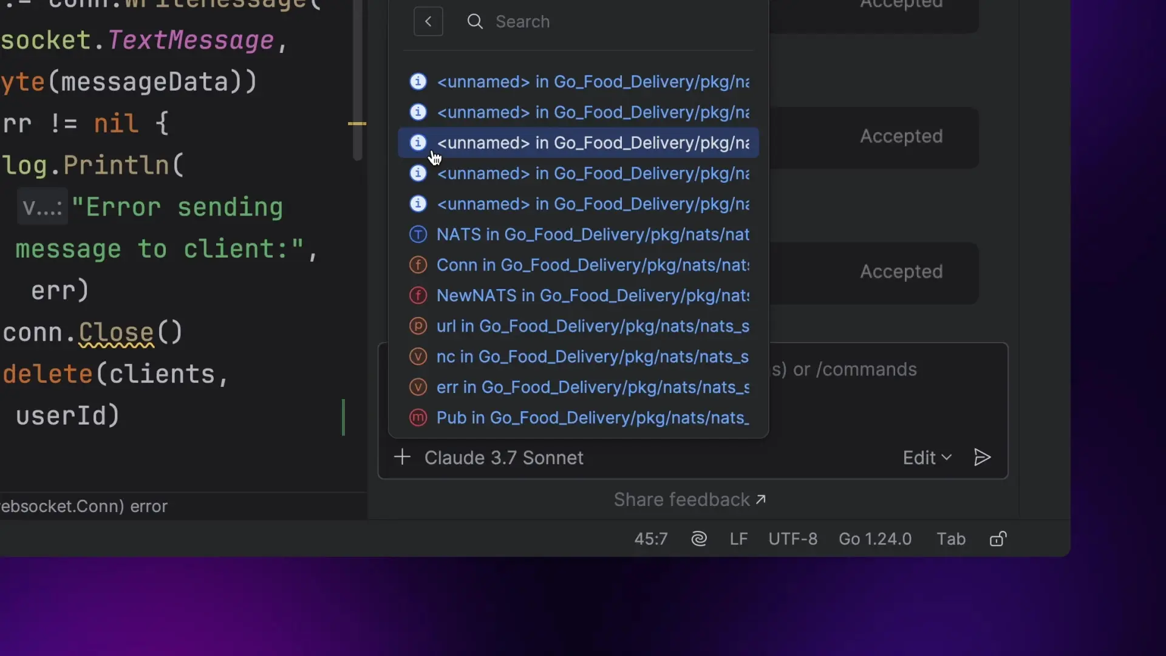Select the Conn function entry
This screenshot has width=1166, height=656.
click(578, 265)
